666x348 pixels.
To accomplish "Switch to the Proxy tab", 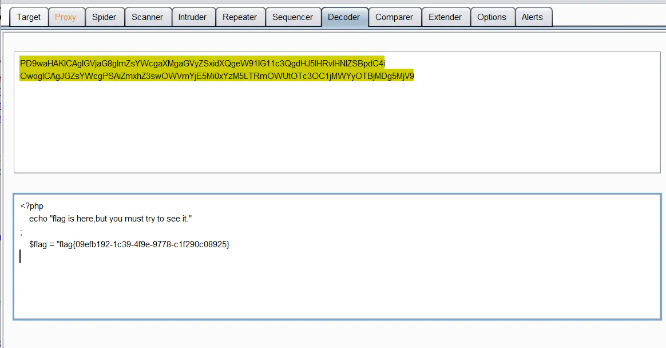I will (x=66, y=17).
